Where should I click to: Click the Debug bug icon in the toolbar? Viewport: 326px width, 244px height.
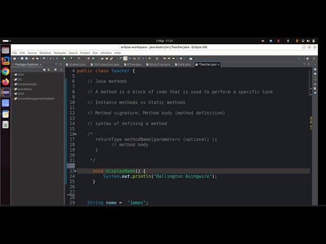[x=57, y=58]
